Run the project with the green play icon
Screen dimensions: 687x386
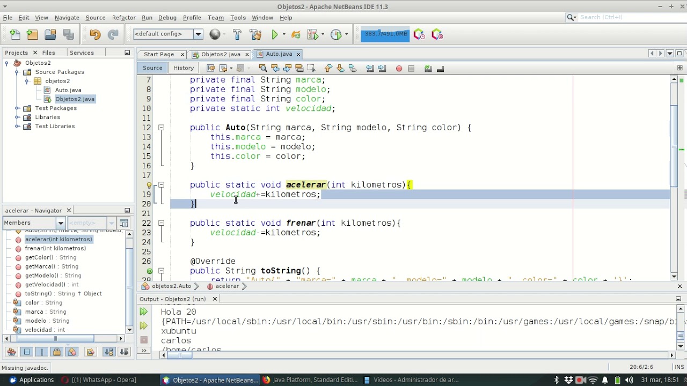pyautogui.click(x=274, y=35)
